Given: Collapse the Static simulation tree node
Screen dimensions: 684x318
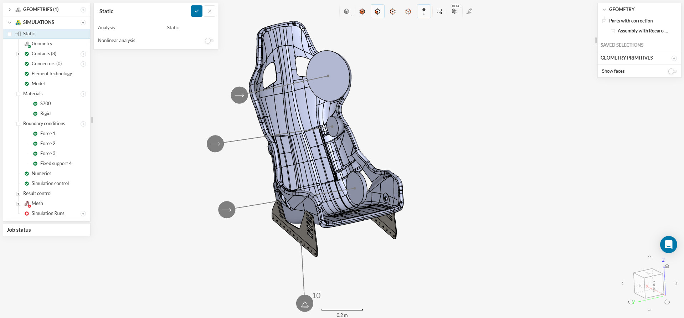Looking at the screenshot, I should pos(10,34).
